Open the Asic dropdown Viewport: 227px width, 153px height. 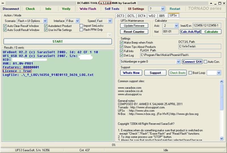[x=176, y=26]
